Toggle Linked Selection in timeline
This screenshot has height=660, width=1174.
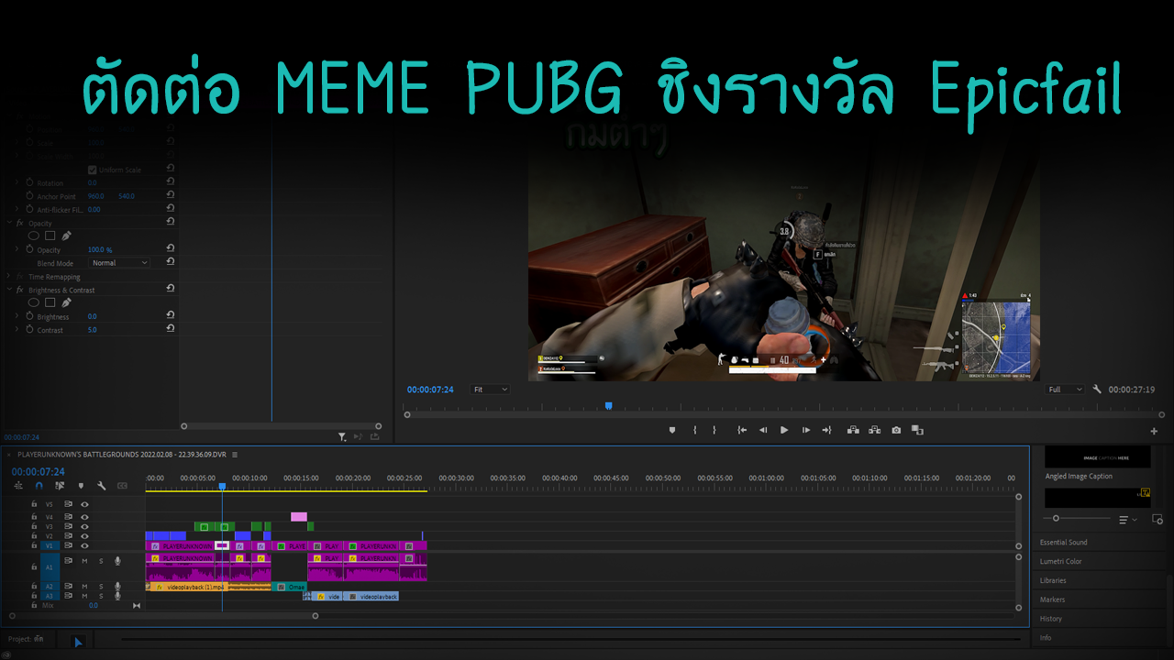[60, 486]
